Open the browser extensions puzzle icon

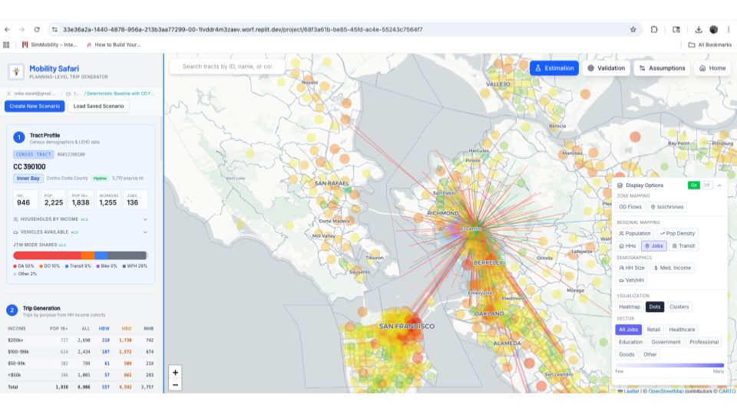coord(654,29)
